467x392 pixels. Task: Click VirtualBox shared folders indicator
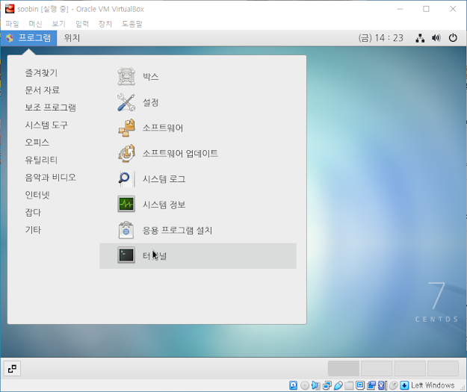[349, 385]
